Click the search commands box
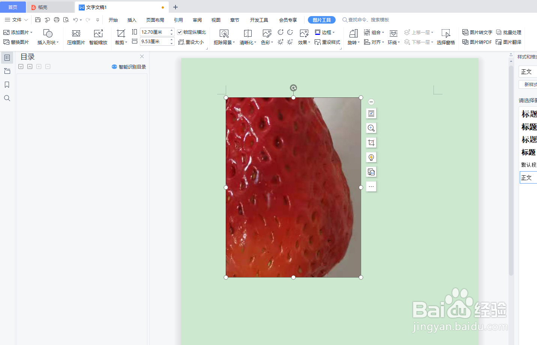This screenshot has height=345, width=537. point(366,20)
